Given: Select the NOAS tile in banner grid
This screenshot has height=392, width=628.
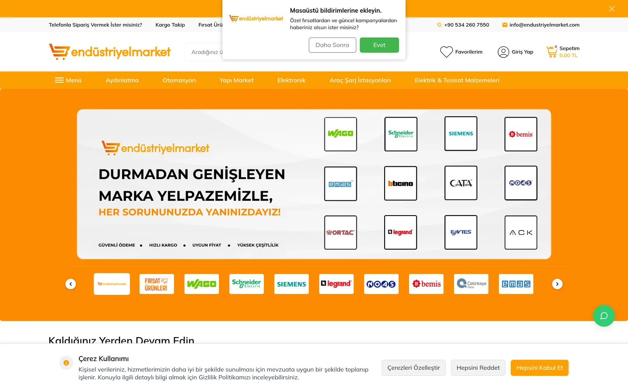Looking at the screenshot, I should tap(521, 183).
